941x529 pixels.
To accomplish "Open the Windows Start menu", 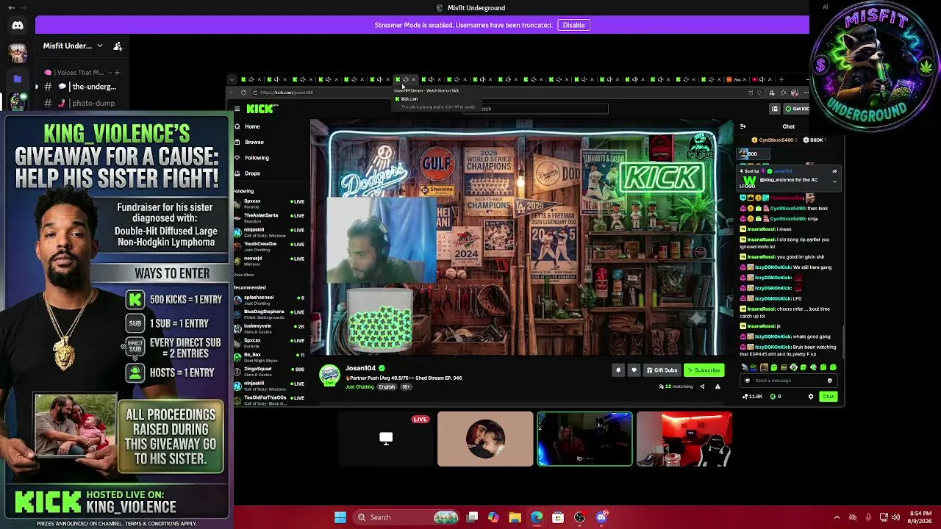I will (340, 517).
